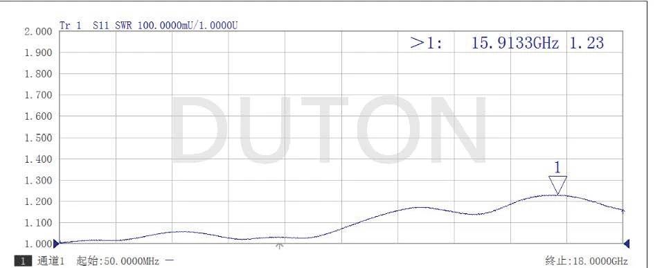Edit the start frequency 50.0000MHz
662x268 pixels.
pos(129,261)
